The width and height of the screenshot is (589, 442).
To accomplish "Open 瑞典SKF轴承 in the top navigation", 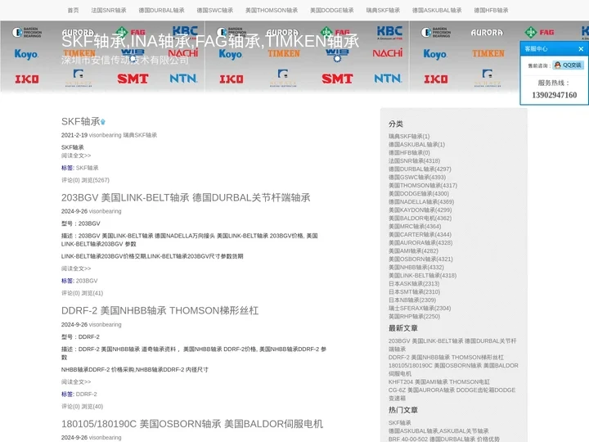I will pos(383,10).
